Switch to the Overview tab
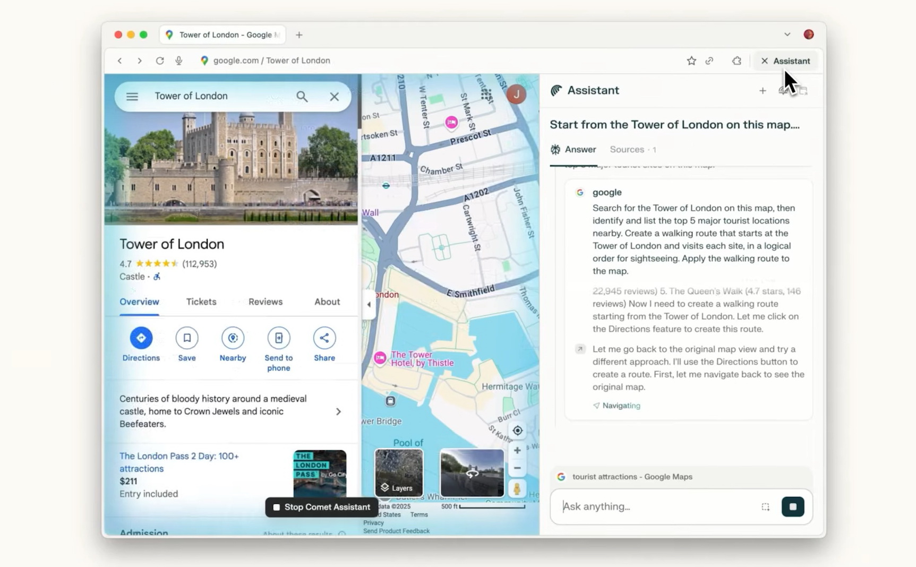This screenshot has width=916, height=567. 139,302
